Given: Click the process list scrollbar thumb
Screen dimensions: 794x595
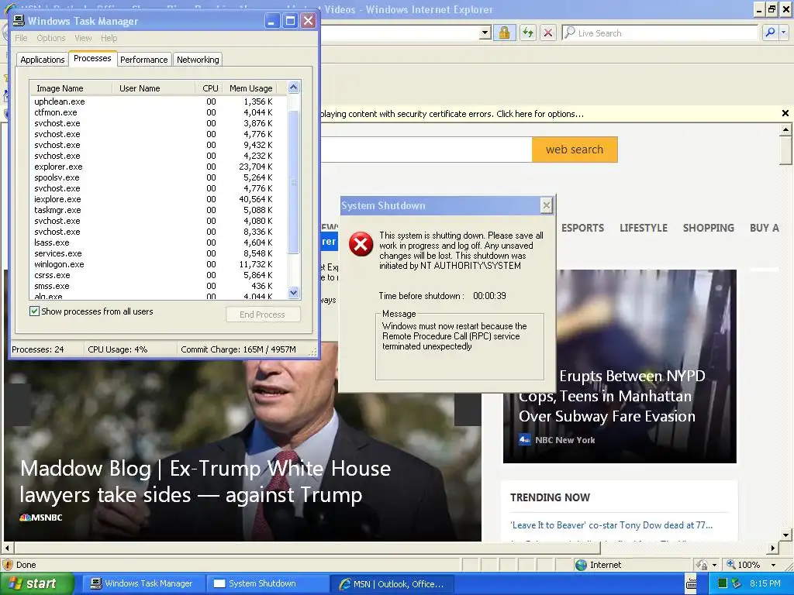Looking at the screenshot, I should pos(294,182).
